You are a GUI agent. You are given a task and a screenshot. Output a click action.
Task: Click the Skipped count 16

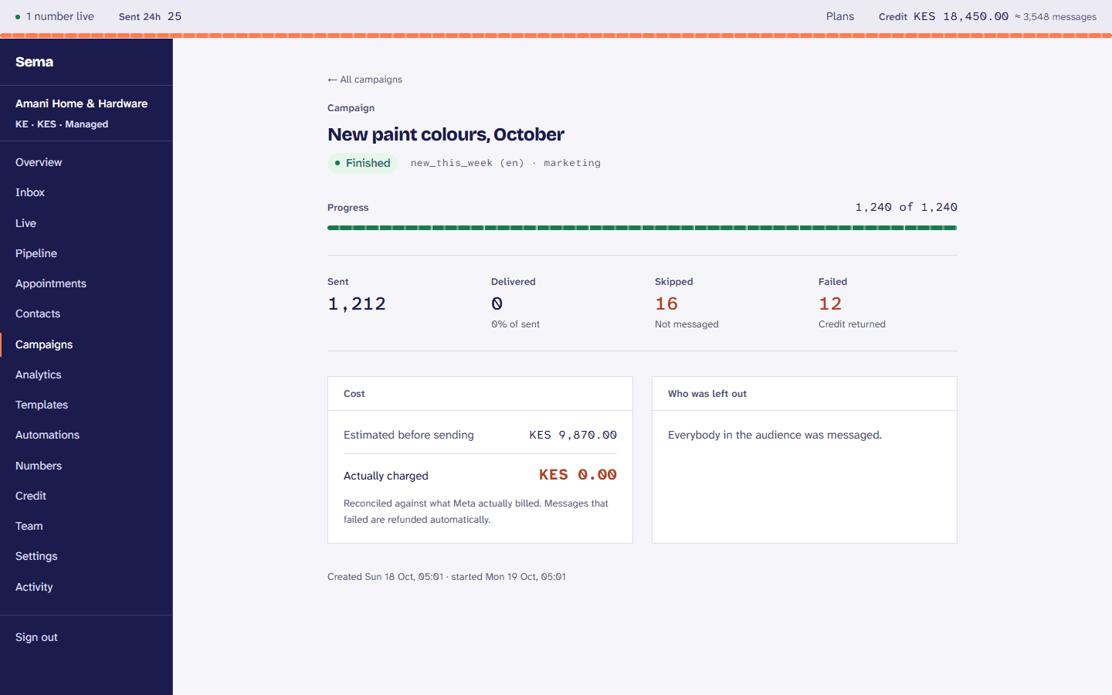point(666,304)
